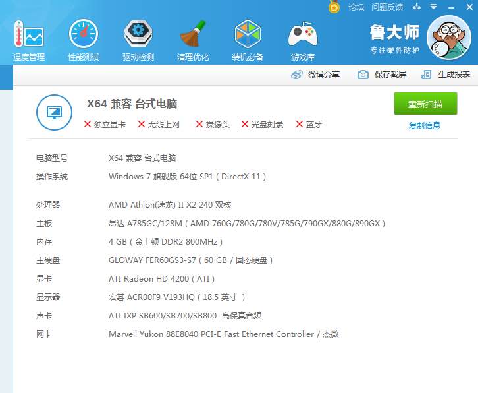This screenshot has width=478, height=393.
Task: Open 驱动检测 driver detection
Action: [x=138, y=41]
